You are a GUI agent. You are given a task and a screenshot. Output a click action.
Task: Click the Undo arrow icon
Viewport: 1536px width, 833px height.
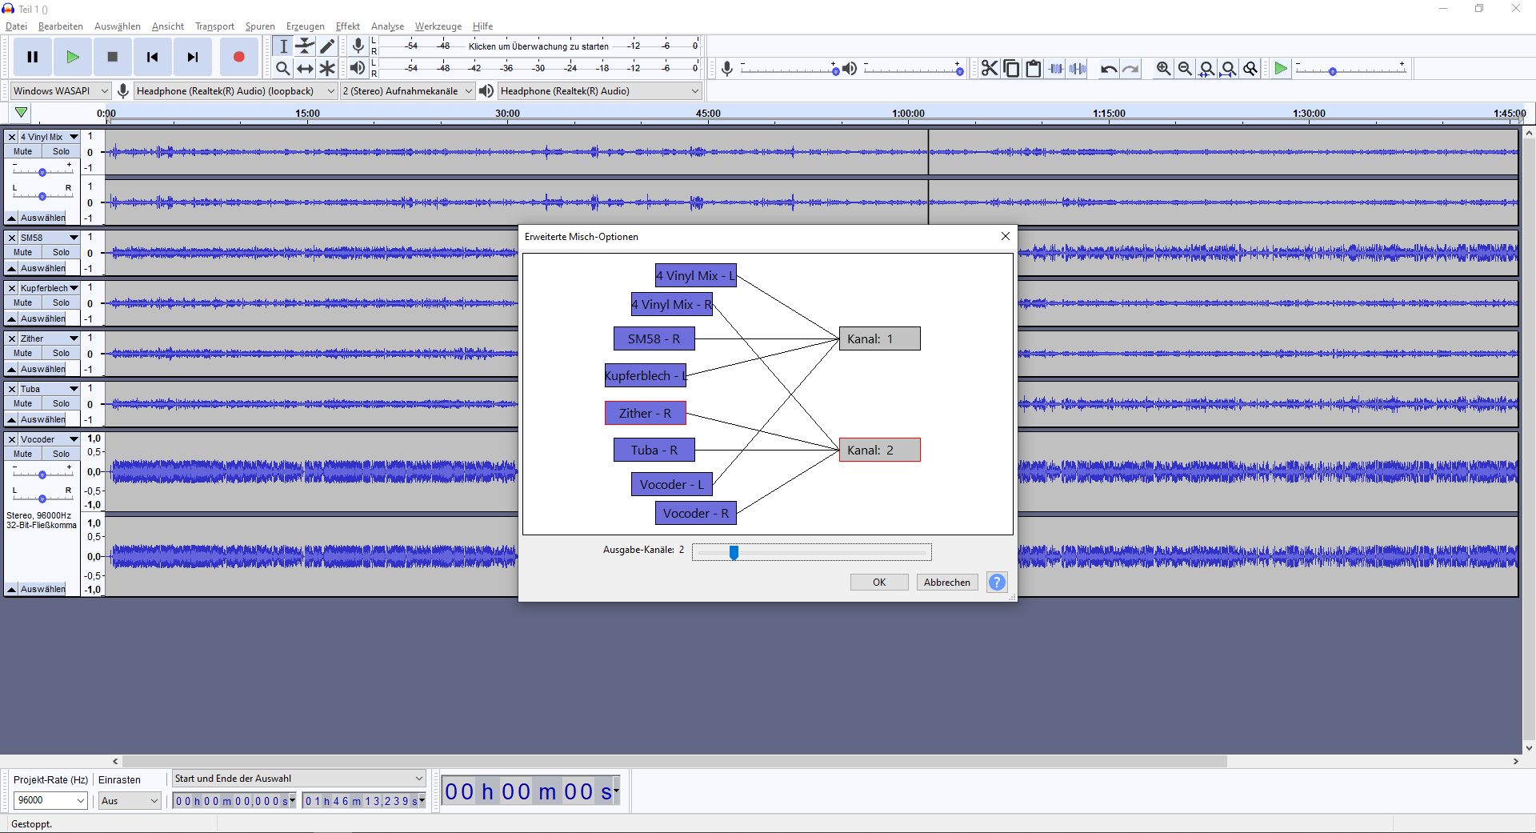pos(1108,69)
